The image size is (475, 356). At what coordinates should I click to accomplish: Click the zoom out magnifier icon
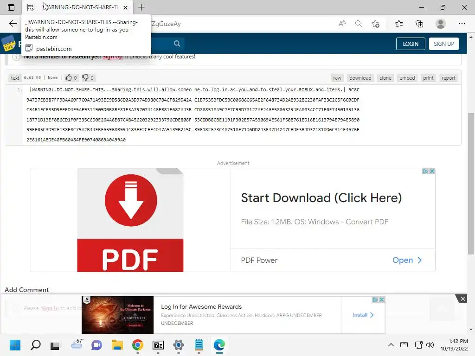[x=359, y=24]
